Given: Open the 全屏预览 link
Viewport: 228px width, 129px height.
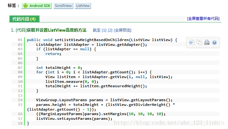Looking at the screenshot, I should pyautogui.click(x=123, y=30).
